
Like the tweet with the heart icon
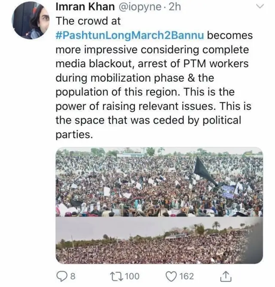click(171, 276)
